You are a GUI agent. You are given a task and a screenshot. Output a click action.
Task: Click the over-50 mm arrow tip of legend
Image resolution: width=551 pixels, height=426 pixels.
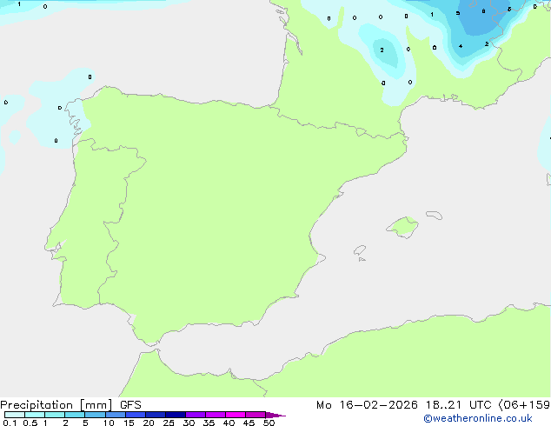tap(275, 415)
